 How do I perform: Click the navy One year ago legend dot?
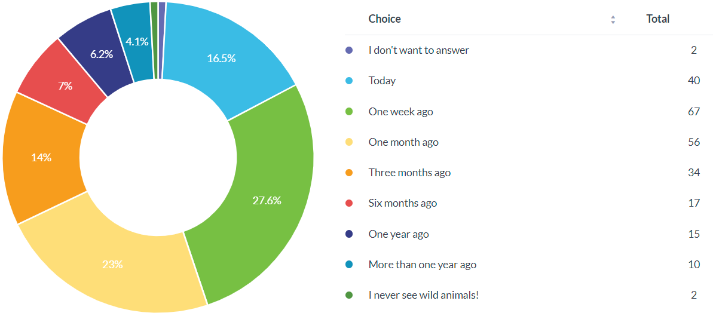[349, 234]
